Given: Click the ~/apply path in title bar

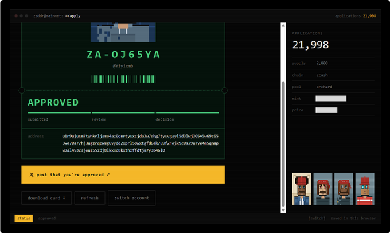Looking at the screenshot, I should pos(73,16).
